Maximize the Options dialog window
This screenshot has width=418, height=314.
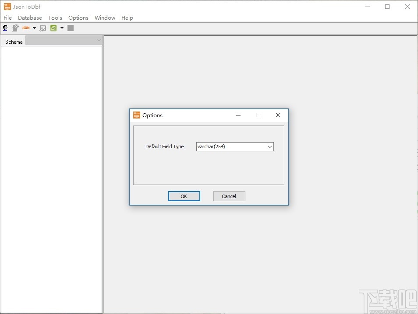tap(258, 115)
